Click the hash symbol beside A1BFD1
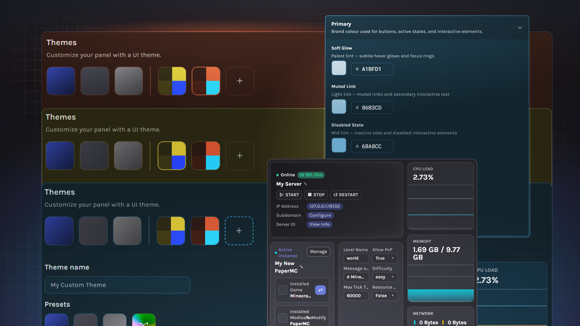 [x=357, y=69]
